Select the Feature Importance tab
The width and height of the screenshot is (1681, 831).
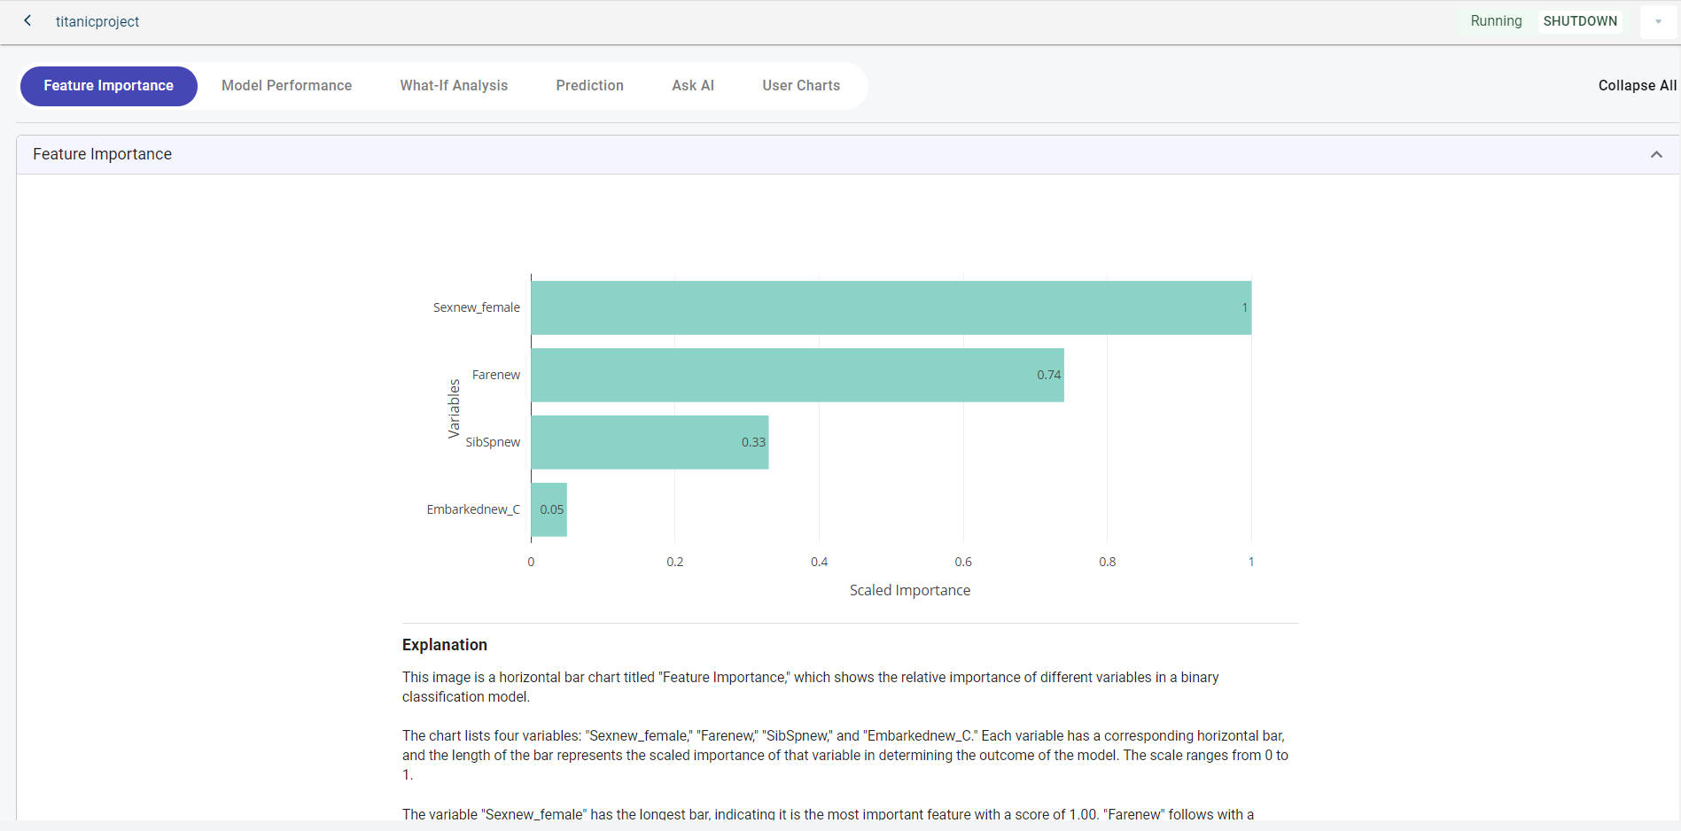(109, 86)
